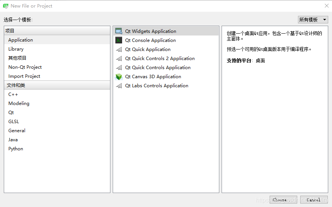The width and height of the screenshot is (332, 207).
Task: Click the Cancel button
Action: [x=314, y=200]
